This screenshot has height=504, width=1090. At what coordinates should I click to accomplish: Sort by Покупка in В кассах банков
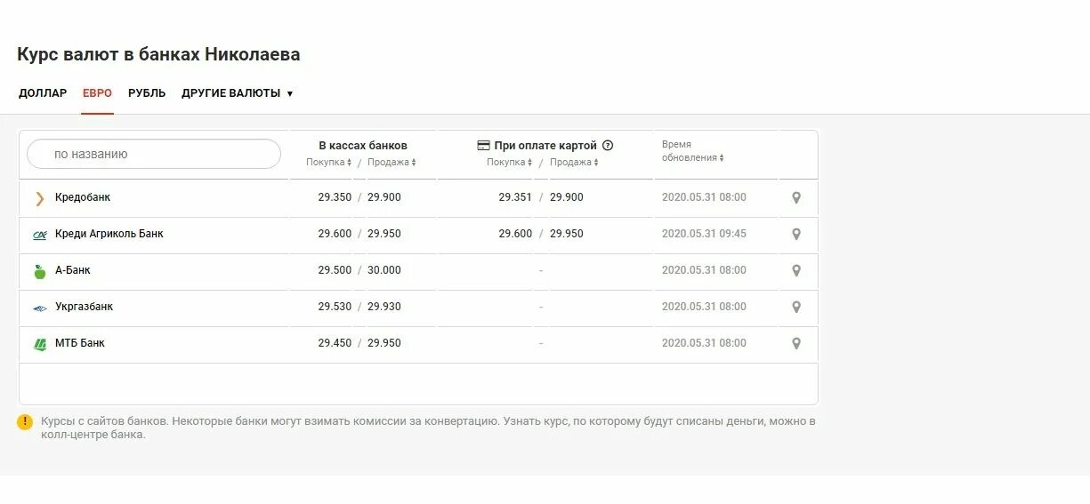(x=329, y=163)
